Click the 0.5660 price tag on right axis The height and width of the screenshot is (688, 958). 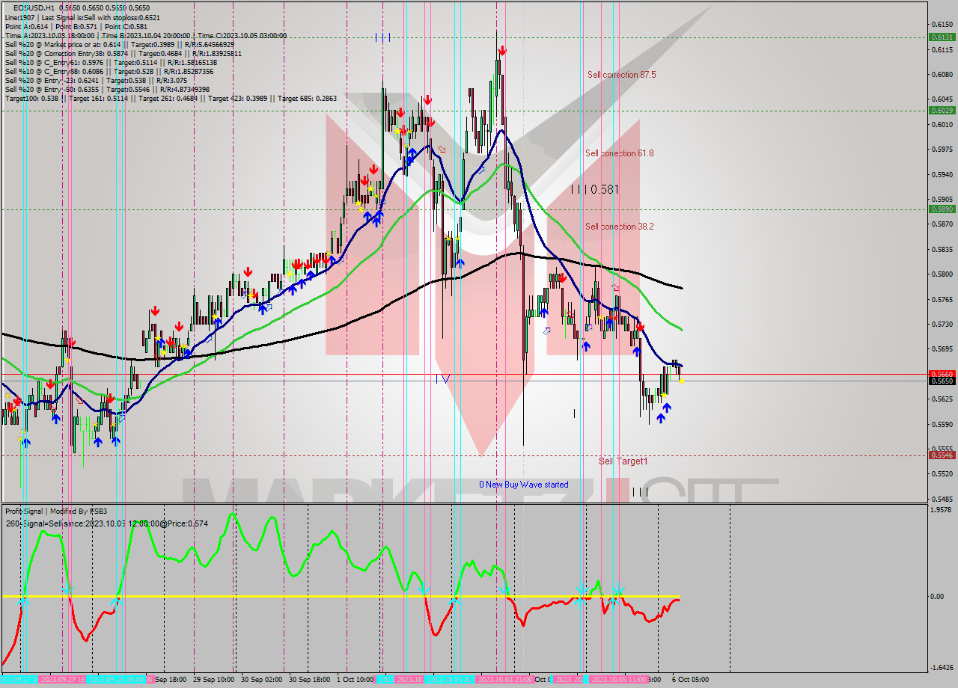[942, 374]
